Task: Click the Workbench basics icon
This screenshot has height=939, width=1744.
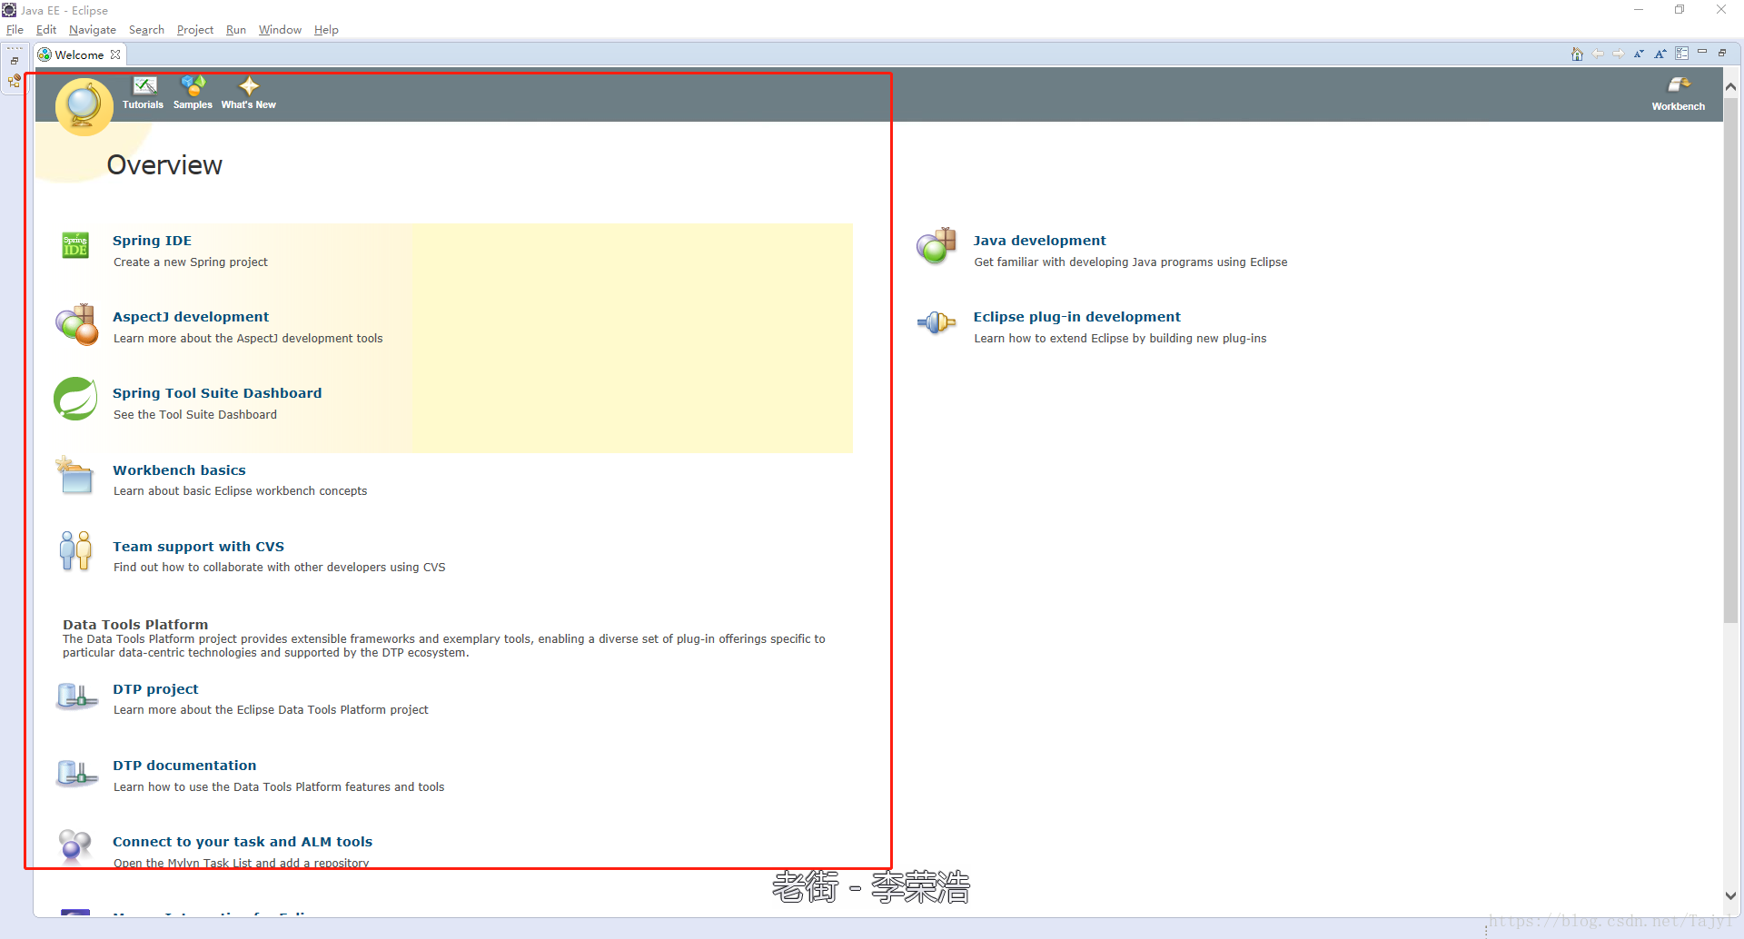Action: click(x=75, y=475)
